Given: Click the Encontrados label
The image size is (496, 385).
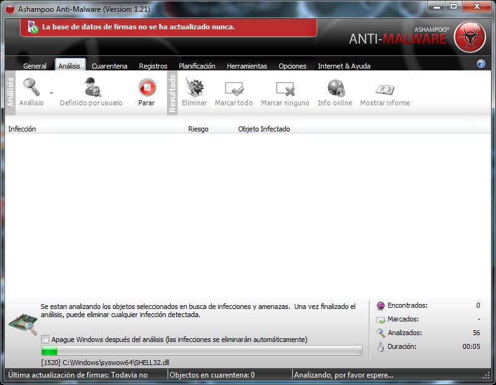Looking at the screenshot, I should [x=408, y=305].
